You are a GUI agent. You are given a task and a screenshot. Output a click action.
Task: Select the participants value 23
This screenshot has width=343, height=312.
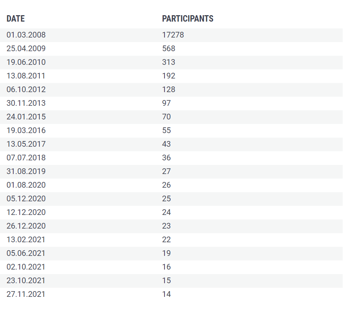pyautogui.click(x=166, y=226)
